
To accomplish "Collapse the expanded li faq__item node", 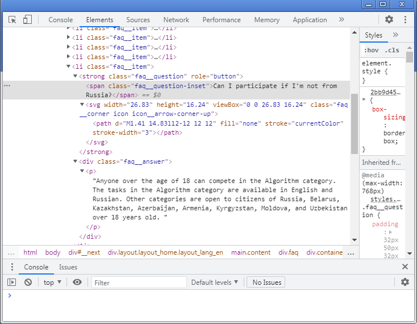I will (68, 67).
